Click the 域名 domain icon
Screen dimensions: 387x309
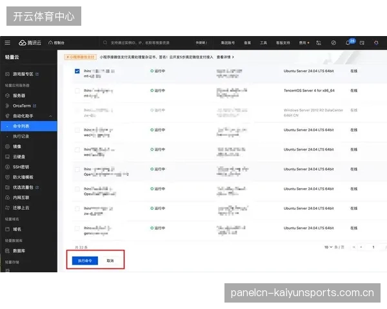(x=7, y=229)
